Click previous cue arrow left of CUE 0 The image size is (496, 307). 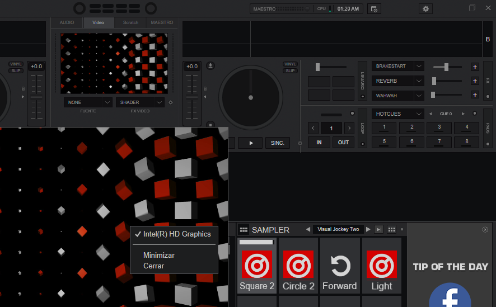(x=431, y=114)
